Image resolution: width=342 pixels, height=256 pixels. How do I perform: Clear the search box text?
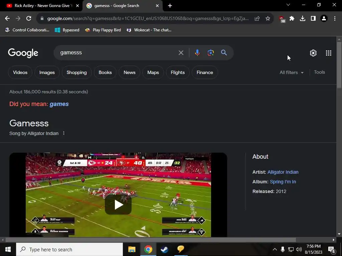181,53
